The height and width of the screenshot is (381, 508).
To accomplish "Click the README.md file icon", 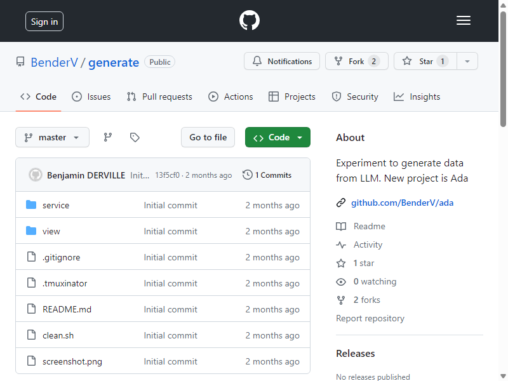I will pos(31,309).
